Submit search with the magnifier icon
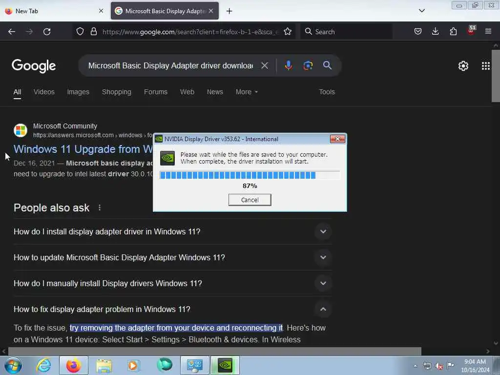The height and width of the screenshot is (375, 500). 327,65
